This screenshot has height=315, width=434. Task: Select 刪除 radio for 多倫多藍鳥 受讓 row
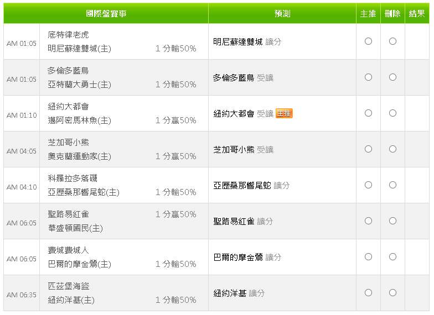[x=392, y=77]
